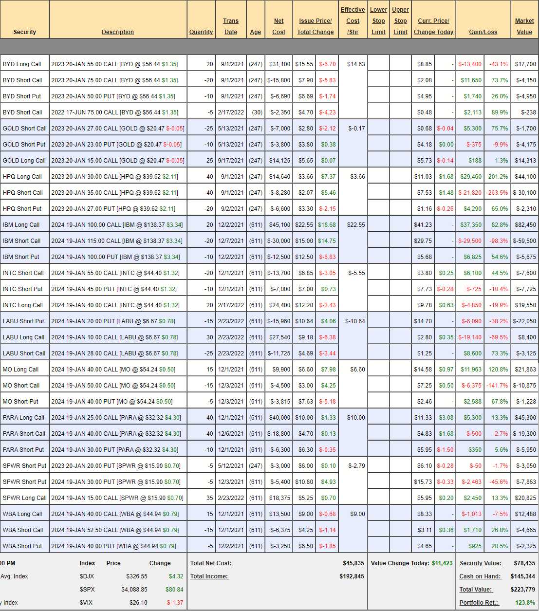
Task: Click the Total Income label
Action: click(x=209, y=576)
